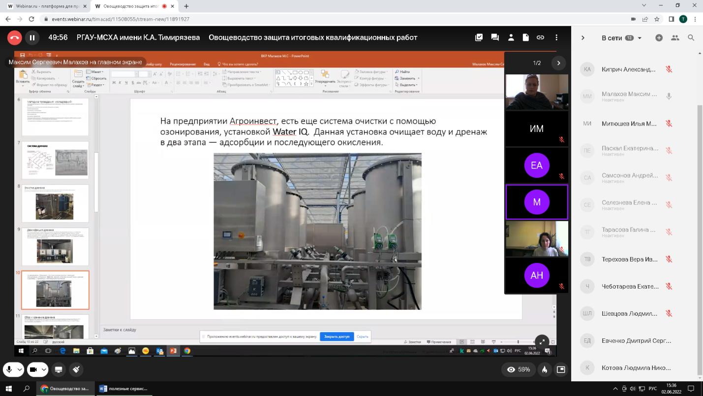This screenshot has width=703, height=396.
Task: Select the АН participant video tile
Action: pos(537,275)
